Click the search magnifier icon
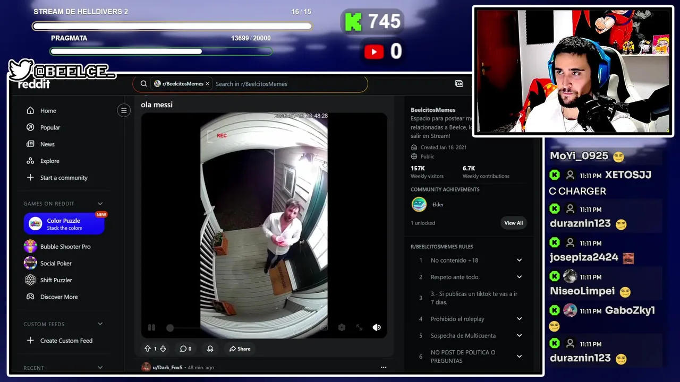 pos(143,84)
